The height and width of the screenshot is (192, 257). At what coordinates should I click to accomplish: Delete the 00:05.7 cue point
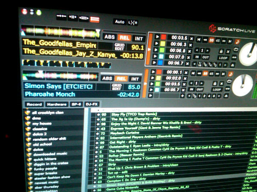183,90
